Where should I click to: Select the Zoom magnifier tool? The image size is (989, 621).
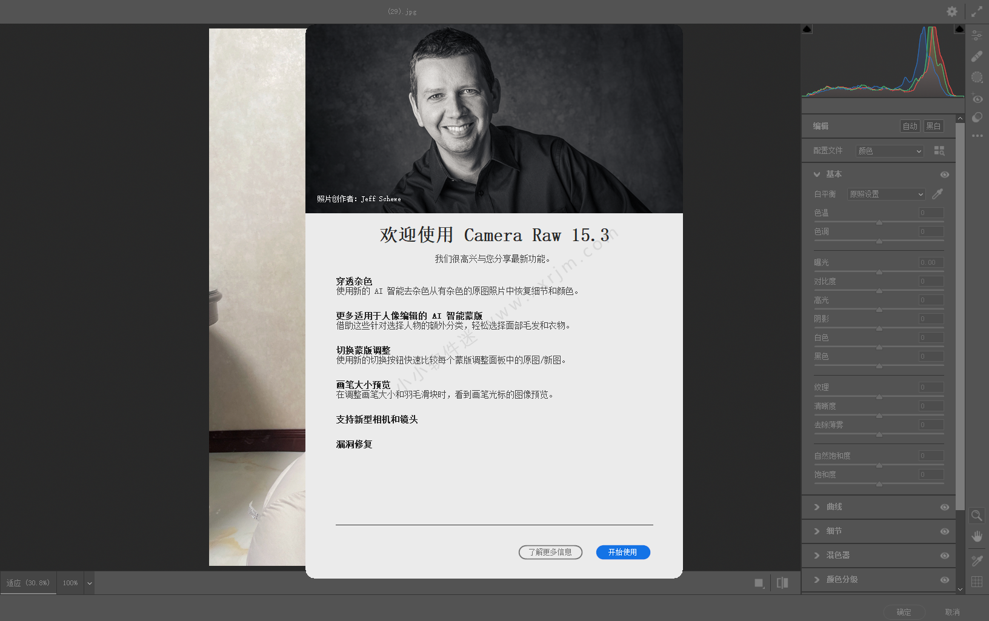click(976, 516)
